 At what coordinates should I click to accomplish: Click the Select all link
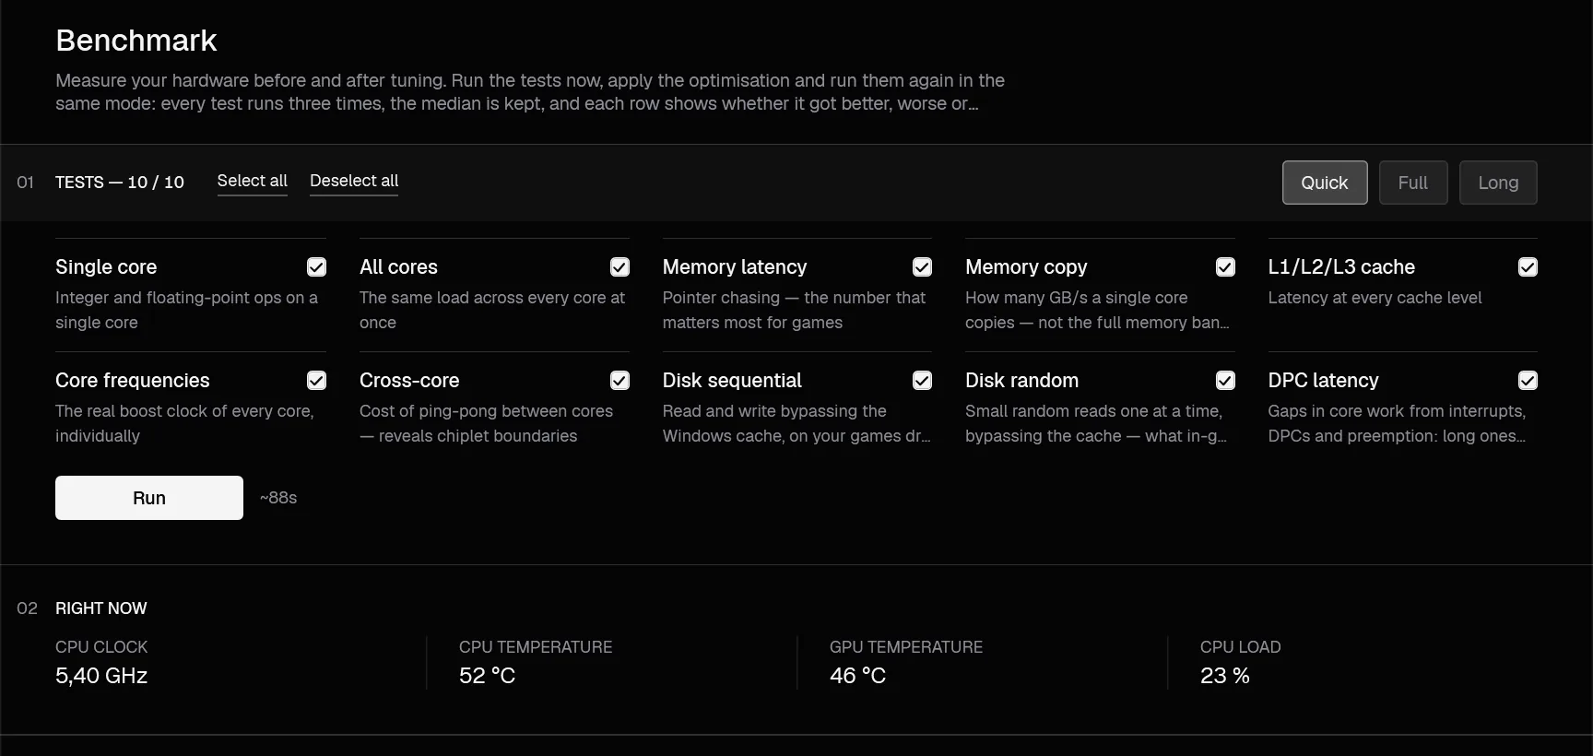tap(253, 181)
